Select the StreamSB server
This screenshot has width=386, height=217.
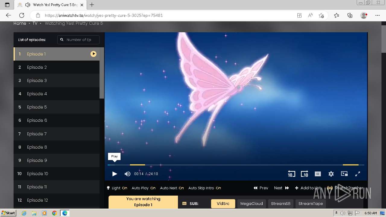pyautogui.click(x=281, y=204)
